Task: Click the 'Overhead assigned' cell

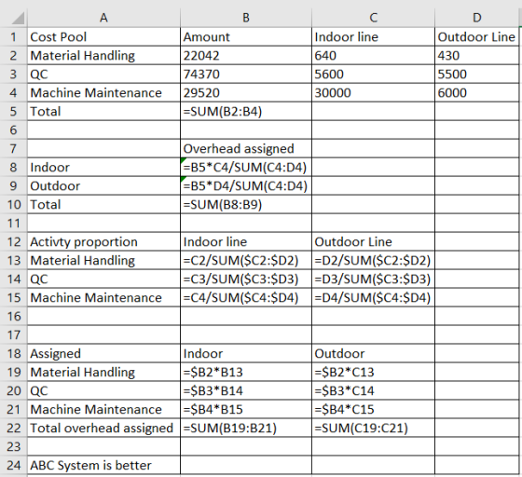Action: pyautogui.click(x=246, y=148)
